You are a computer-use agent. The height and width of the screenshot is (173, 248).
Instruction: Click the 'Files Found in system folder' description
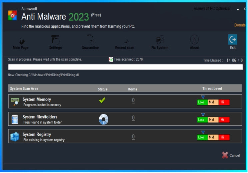(x=43, y=122)
